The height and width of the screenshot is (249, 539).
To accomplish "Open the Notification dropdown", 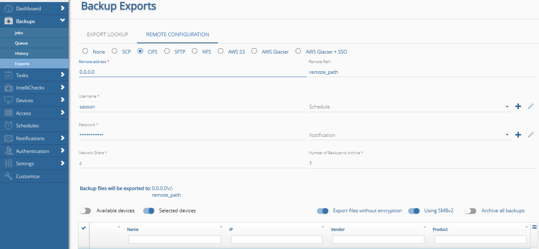I will tap(409, 135).
